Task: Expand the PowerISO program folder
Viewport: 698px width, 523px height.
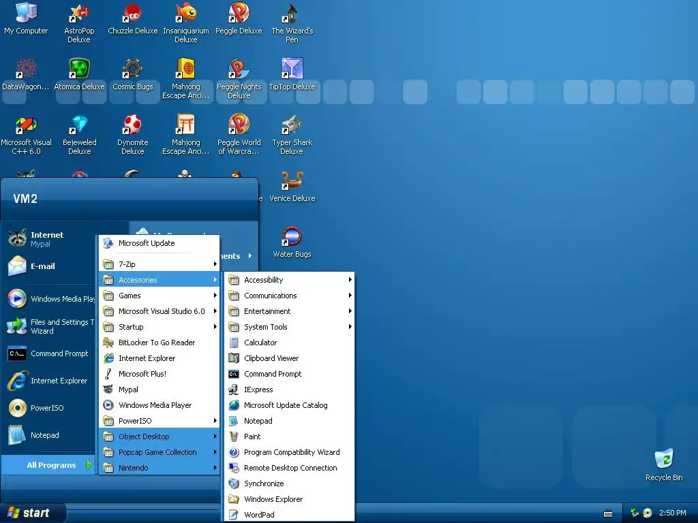Action: (x=160, y=421)
